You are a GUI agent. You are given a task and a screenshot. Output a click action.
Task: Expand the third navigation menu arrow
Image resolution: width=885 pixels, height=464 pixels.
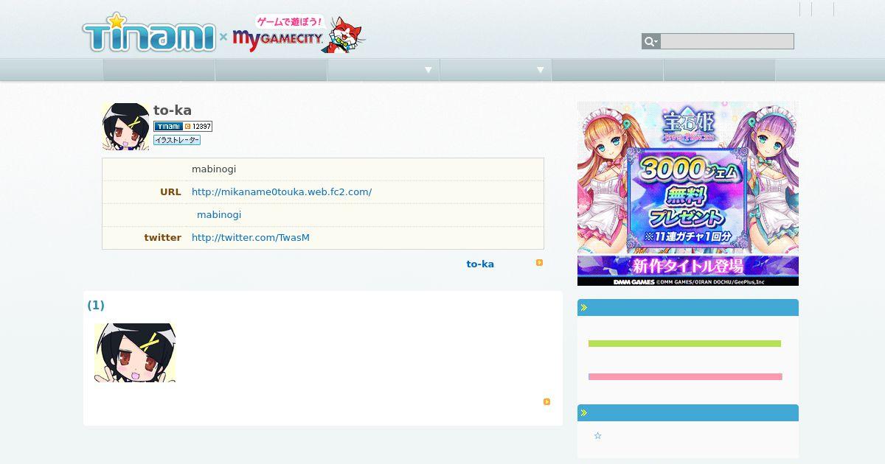click(428, 70)
